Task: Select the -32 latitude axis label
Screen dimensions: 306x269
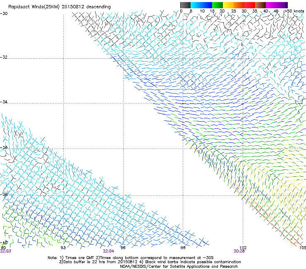Action: point(4,57)
